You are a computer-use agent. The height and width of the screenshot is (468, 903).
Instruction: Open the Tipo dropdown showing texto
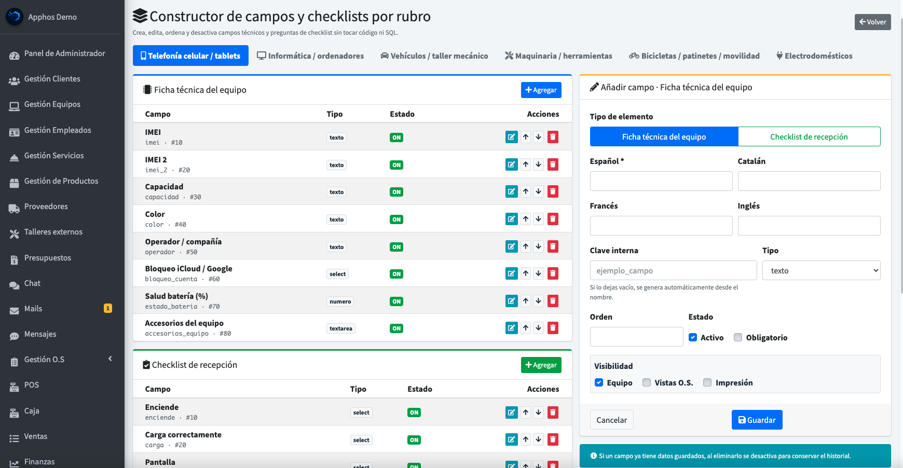click(821, 270)
